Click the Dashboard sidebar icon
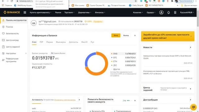Screen dimensions: 199x112 point(3,20)
